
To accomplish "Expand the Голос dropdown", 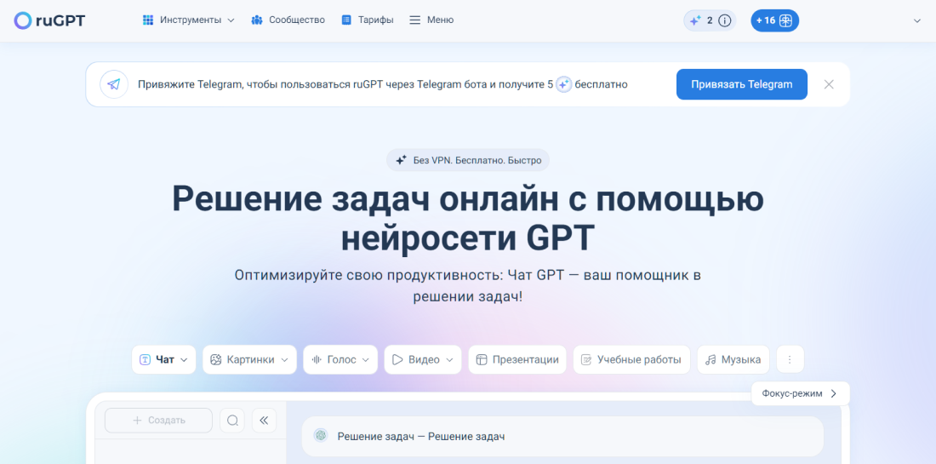I will [340, 359].
